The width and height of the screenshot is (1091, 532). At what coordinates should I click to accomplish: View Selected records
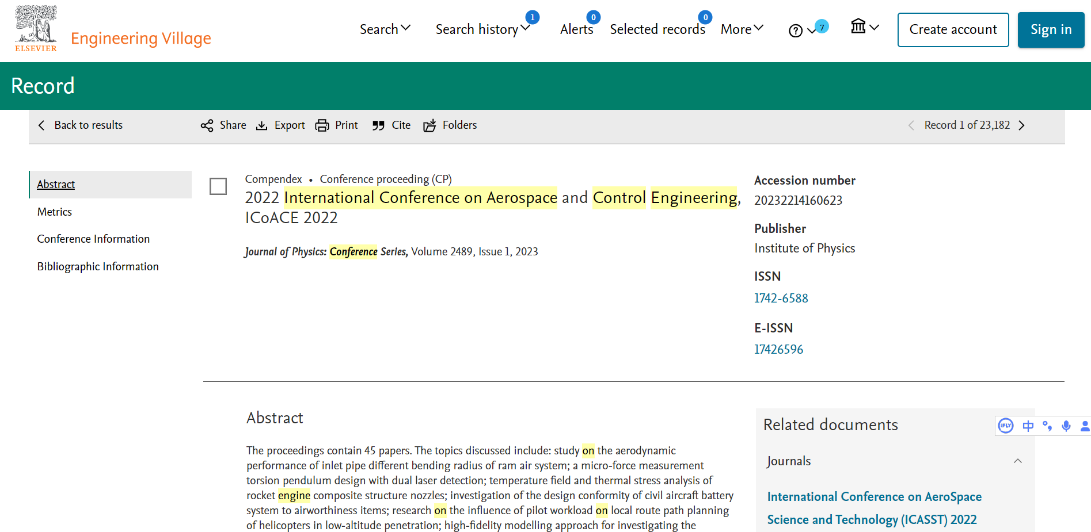click(x=657, y=29)
